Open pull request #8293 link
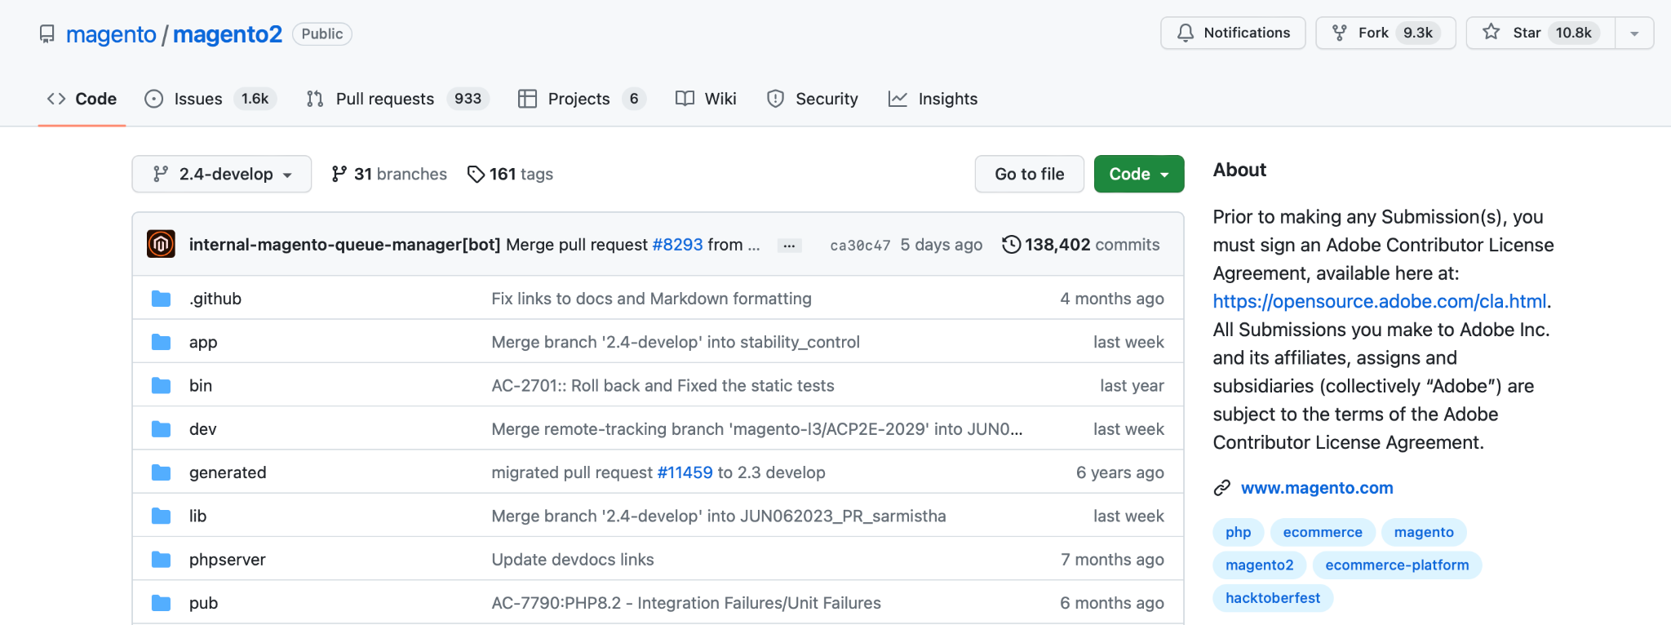Screen dimensions: 1671x625 (677, 245)
